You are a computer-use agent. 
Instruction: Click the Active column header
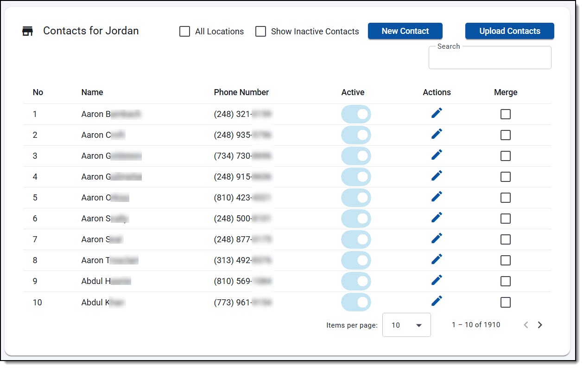coord(353,92)
